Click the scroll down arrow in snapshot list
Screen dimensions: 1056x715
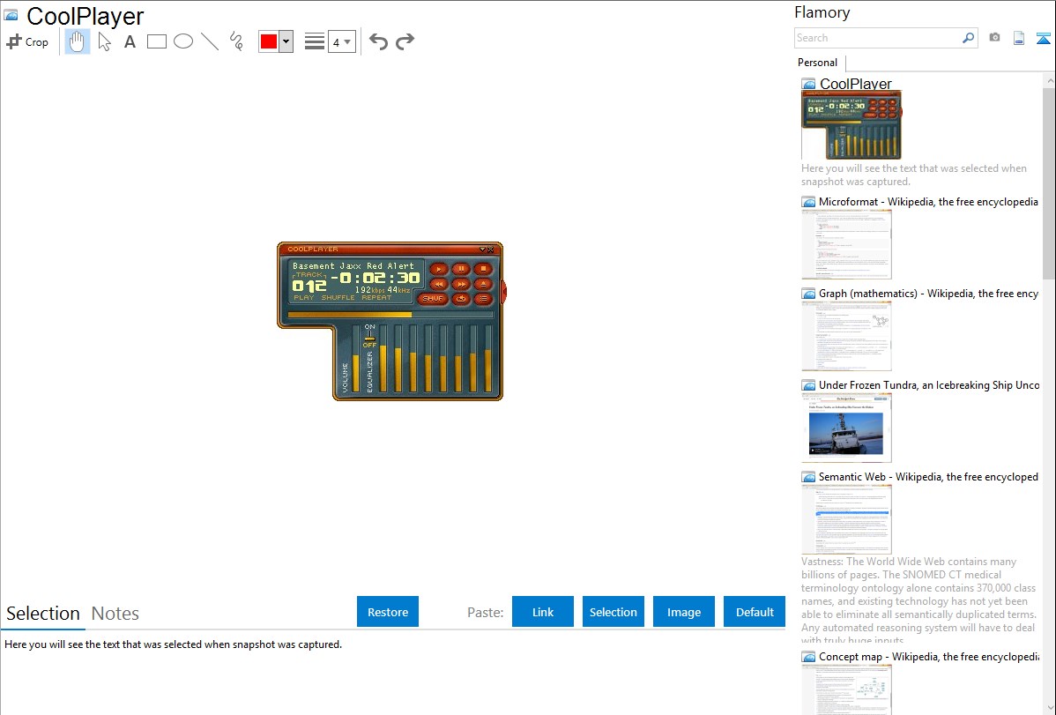(1049, 708)
